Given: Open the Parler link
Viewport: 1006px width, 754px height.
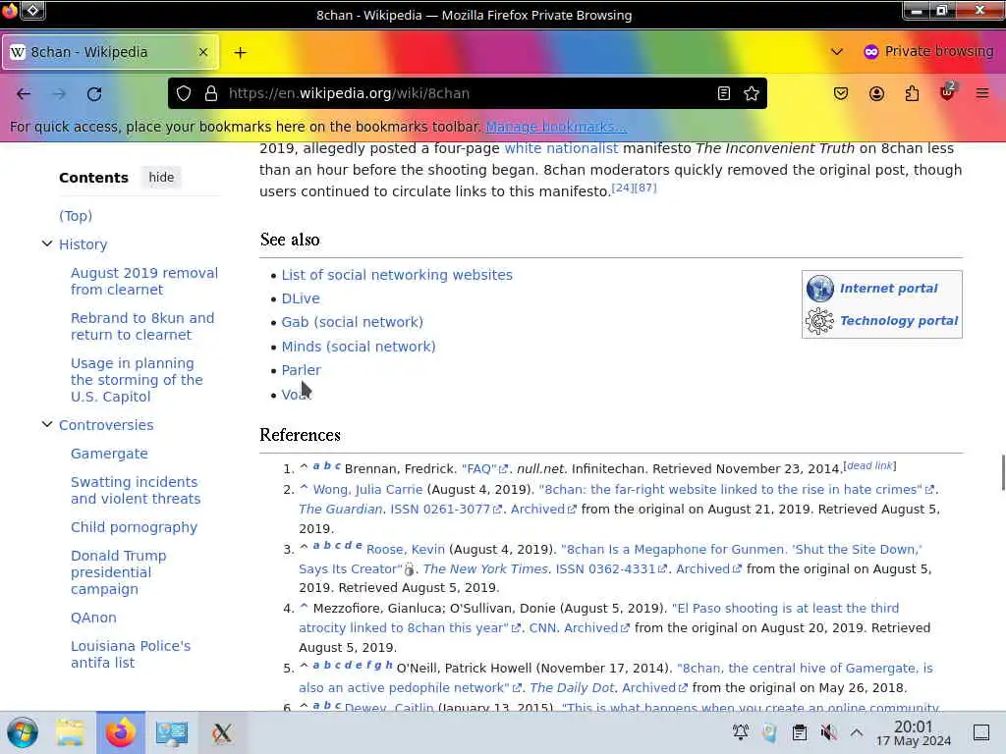Looking at the screenshot, I should coord(301,370).
